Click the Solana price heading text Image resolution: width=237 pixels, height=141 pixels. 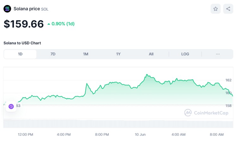point(27,9)
